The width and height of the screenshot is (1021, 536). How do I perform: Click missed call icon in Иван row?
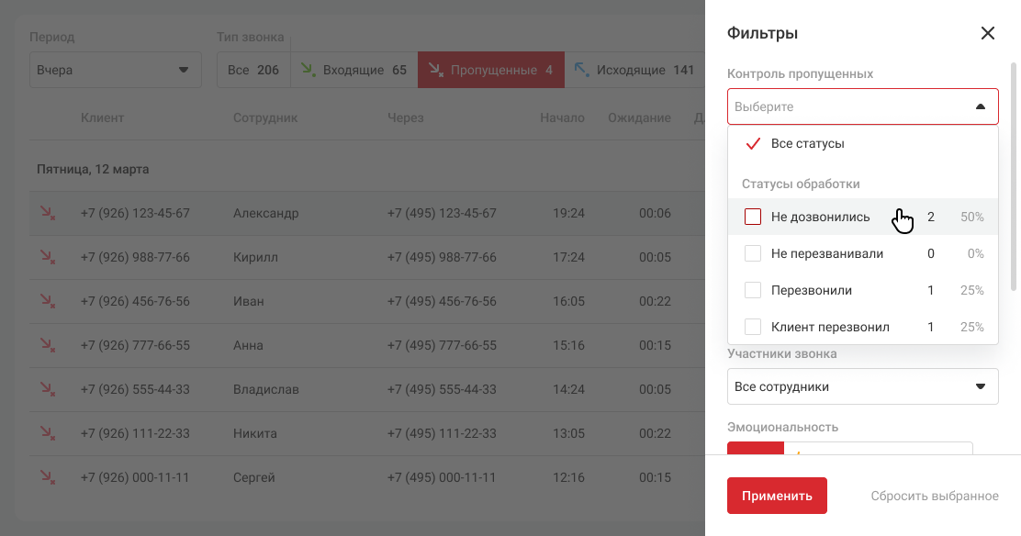click(x=47, y=301)
